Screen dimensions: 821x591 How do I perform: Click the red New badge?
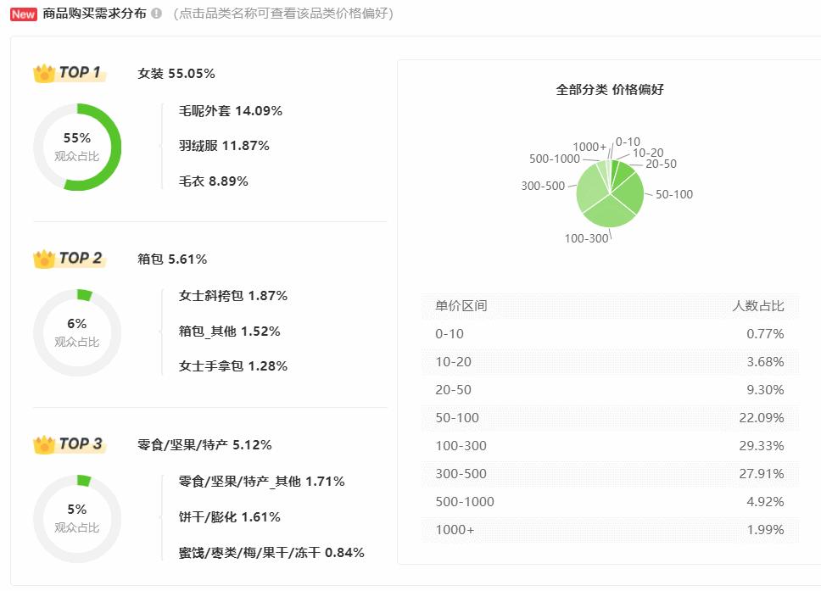coord(24,14)
